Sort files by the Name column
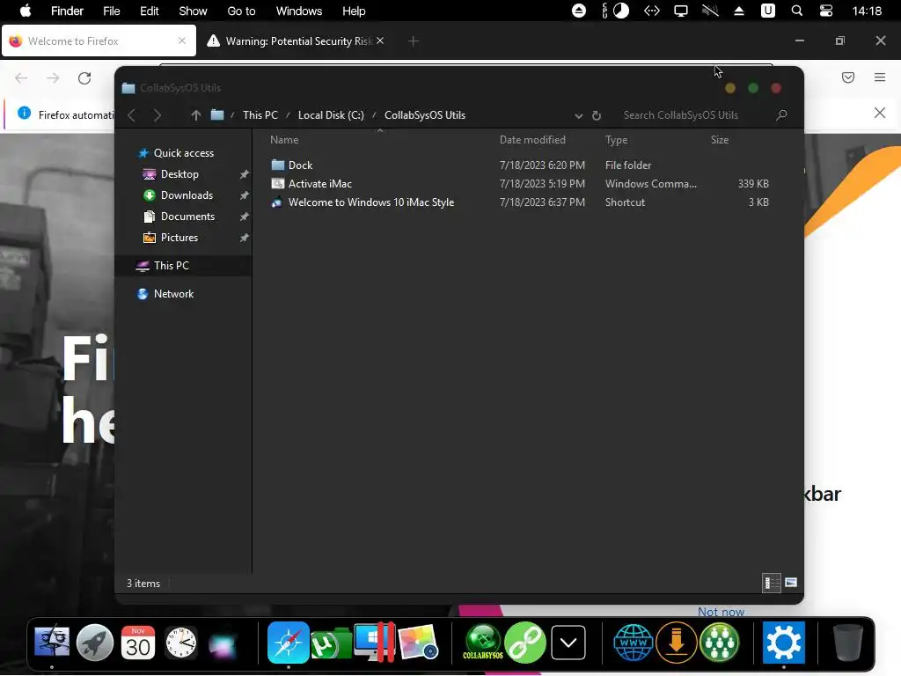Viewport: 901px width, 676px height. click(x=284, y=140)
